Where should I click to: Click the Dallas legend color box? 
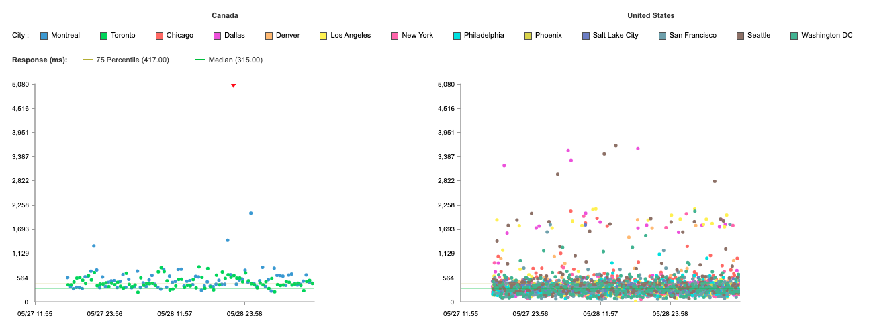(x=217, y=36)
